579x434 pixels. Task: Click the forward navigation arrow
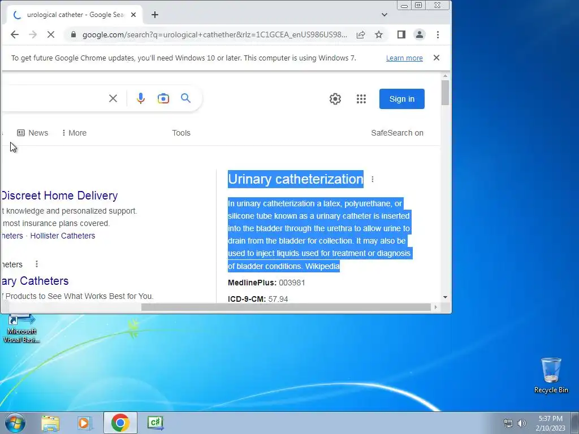click(33, 34)
